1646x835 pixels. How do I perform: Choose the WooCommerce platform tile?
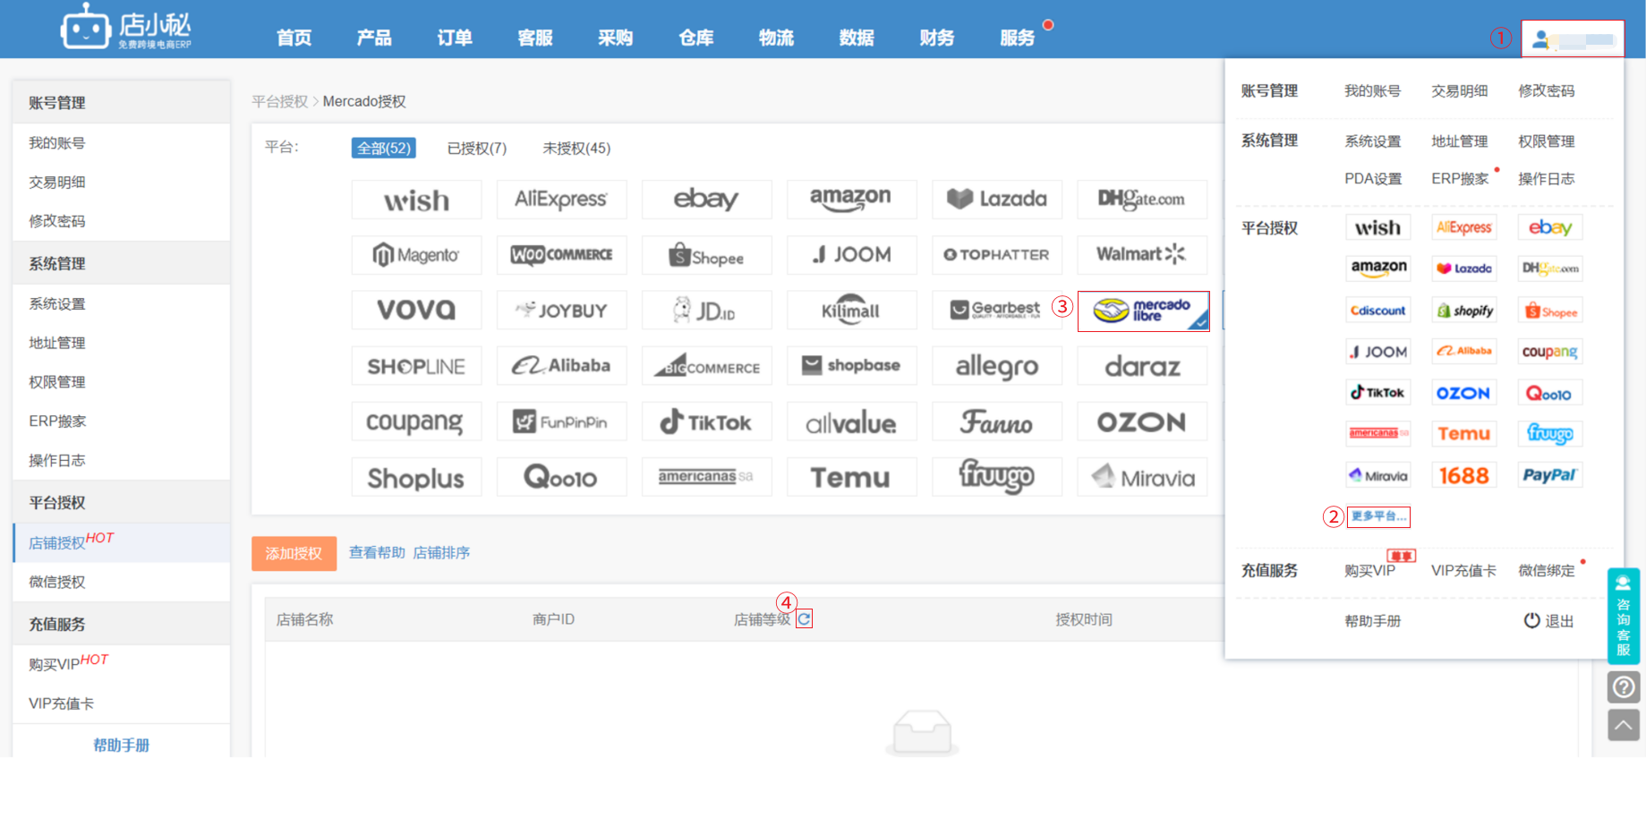click(x=562, y=255)
